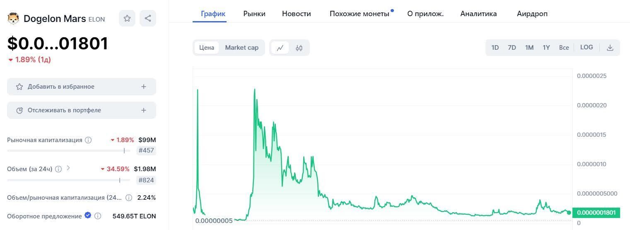
Task: Expand the plus on Отслеживать в портфеле
Action: click(x=144, y=110)
